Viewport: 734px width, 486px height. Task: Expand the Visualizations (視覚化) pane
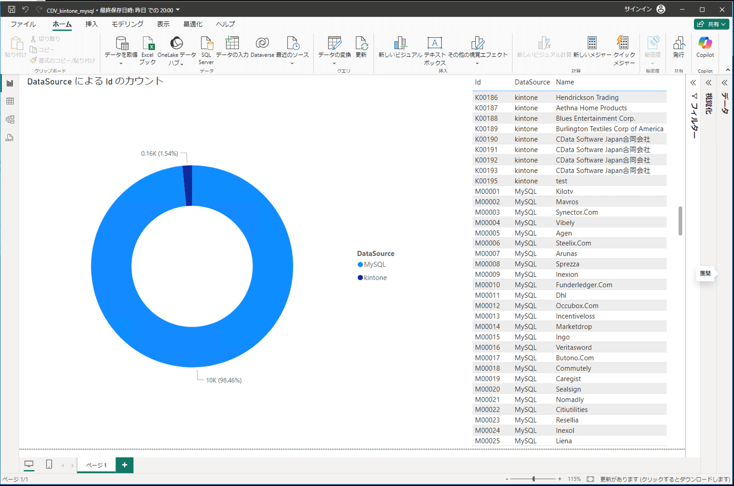[709, 83]
